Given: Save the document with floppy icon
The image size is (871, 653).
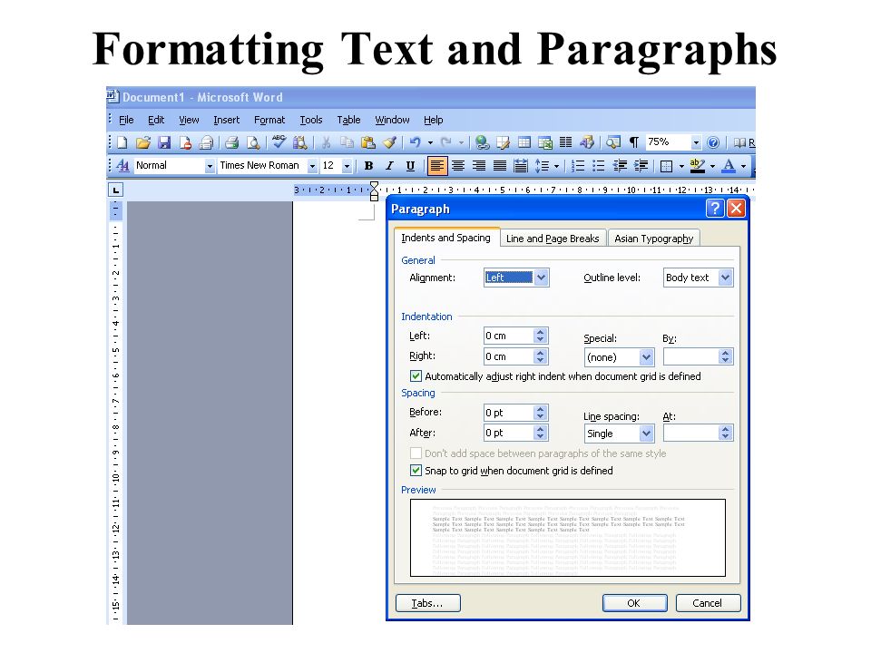Looking at the screenshot, I should pyautogui.click(x=164, y=142).
